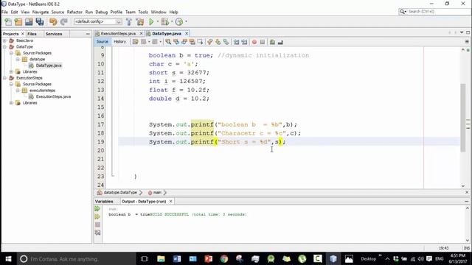Expand Libraries under DataType project
472x265 pixels.
[x=11, y=72]
